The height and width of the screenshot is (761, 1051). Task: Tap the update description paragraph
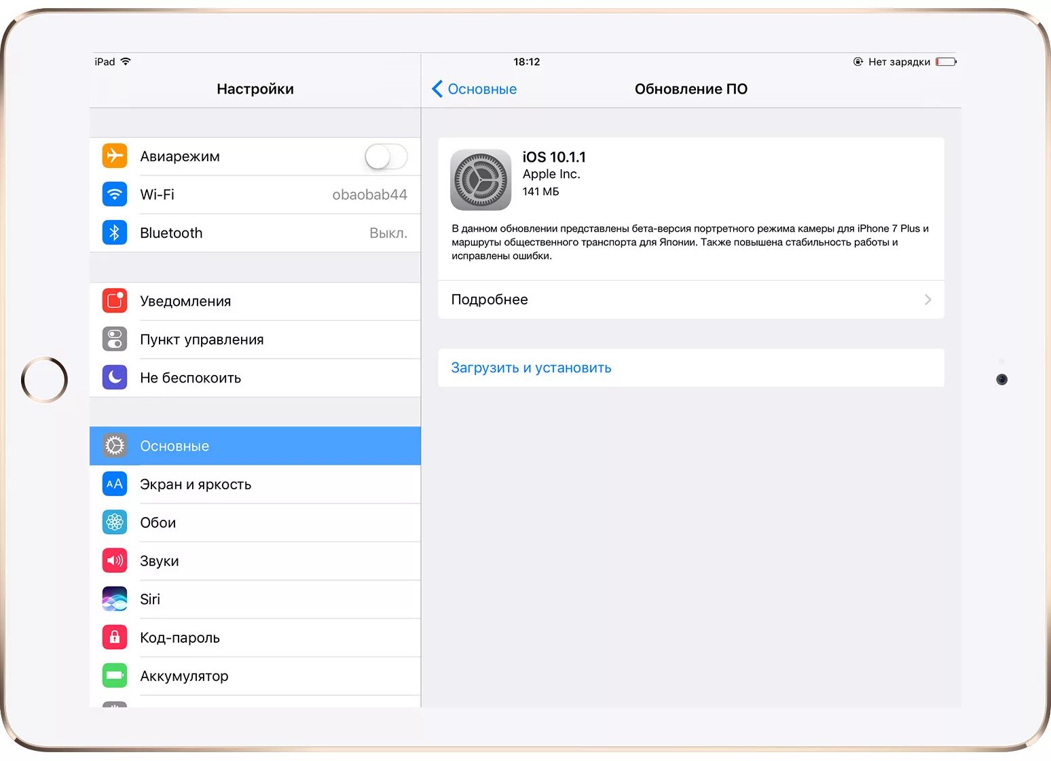[x=690, y=242]
